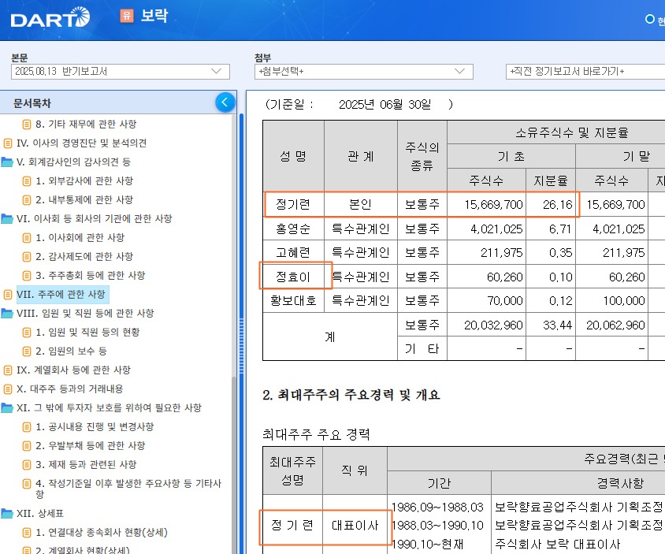Click the DART logo
This screenshot has width=665, height=554.
click(x=50, y=17)
